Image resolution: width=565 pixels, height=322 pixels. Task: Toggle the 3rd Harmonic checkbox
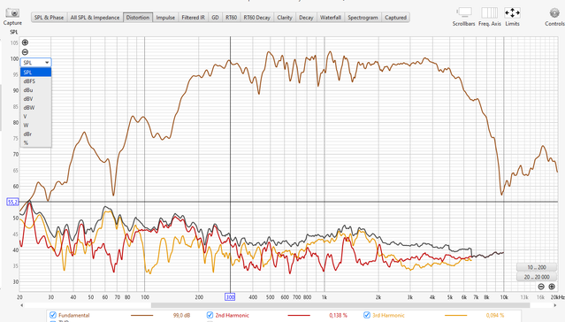367,315
